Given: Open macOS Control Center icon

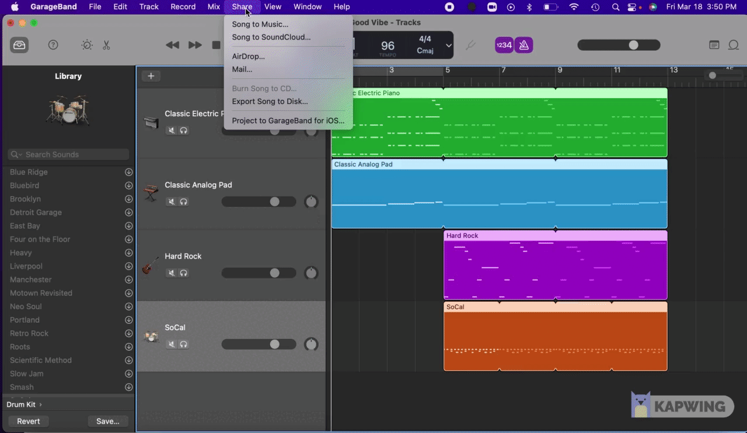Looking at the screenshot, I should tap(633, 7).
